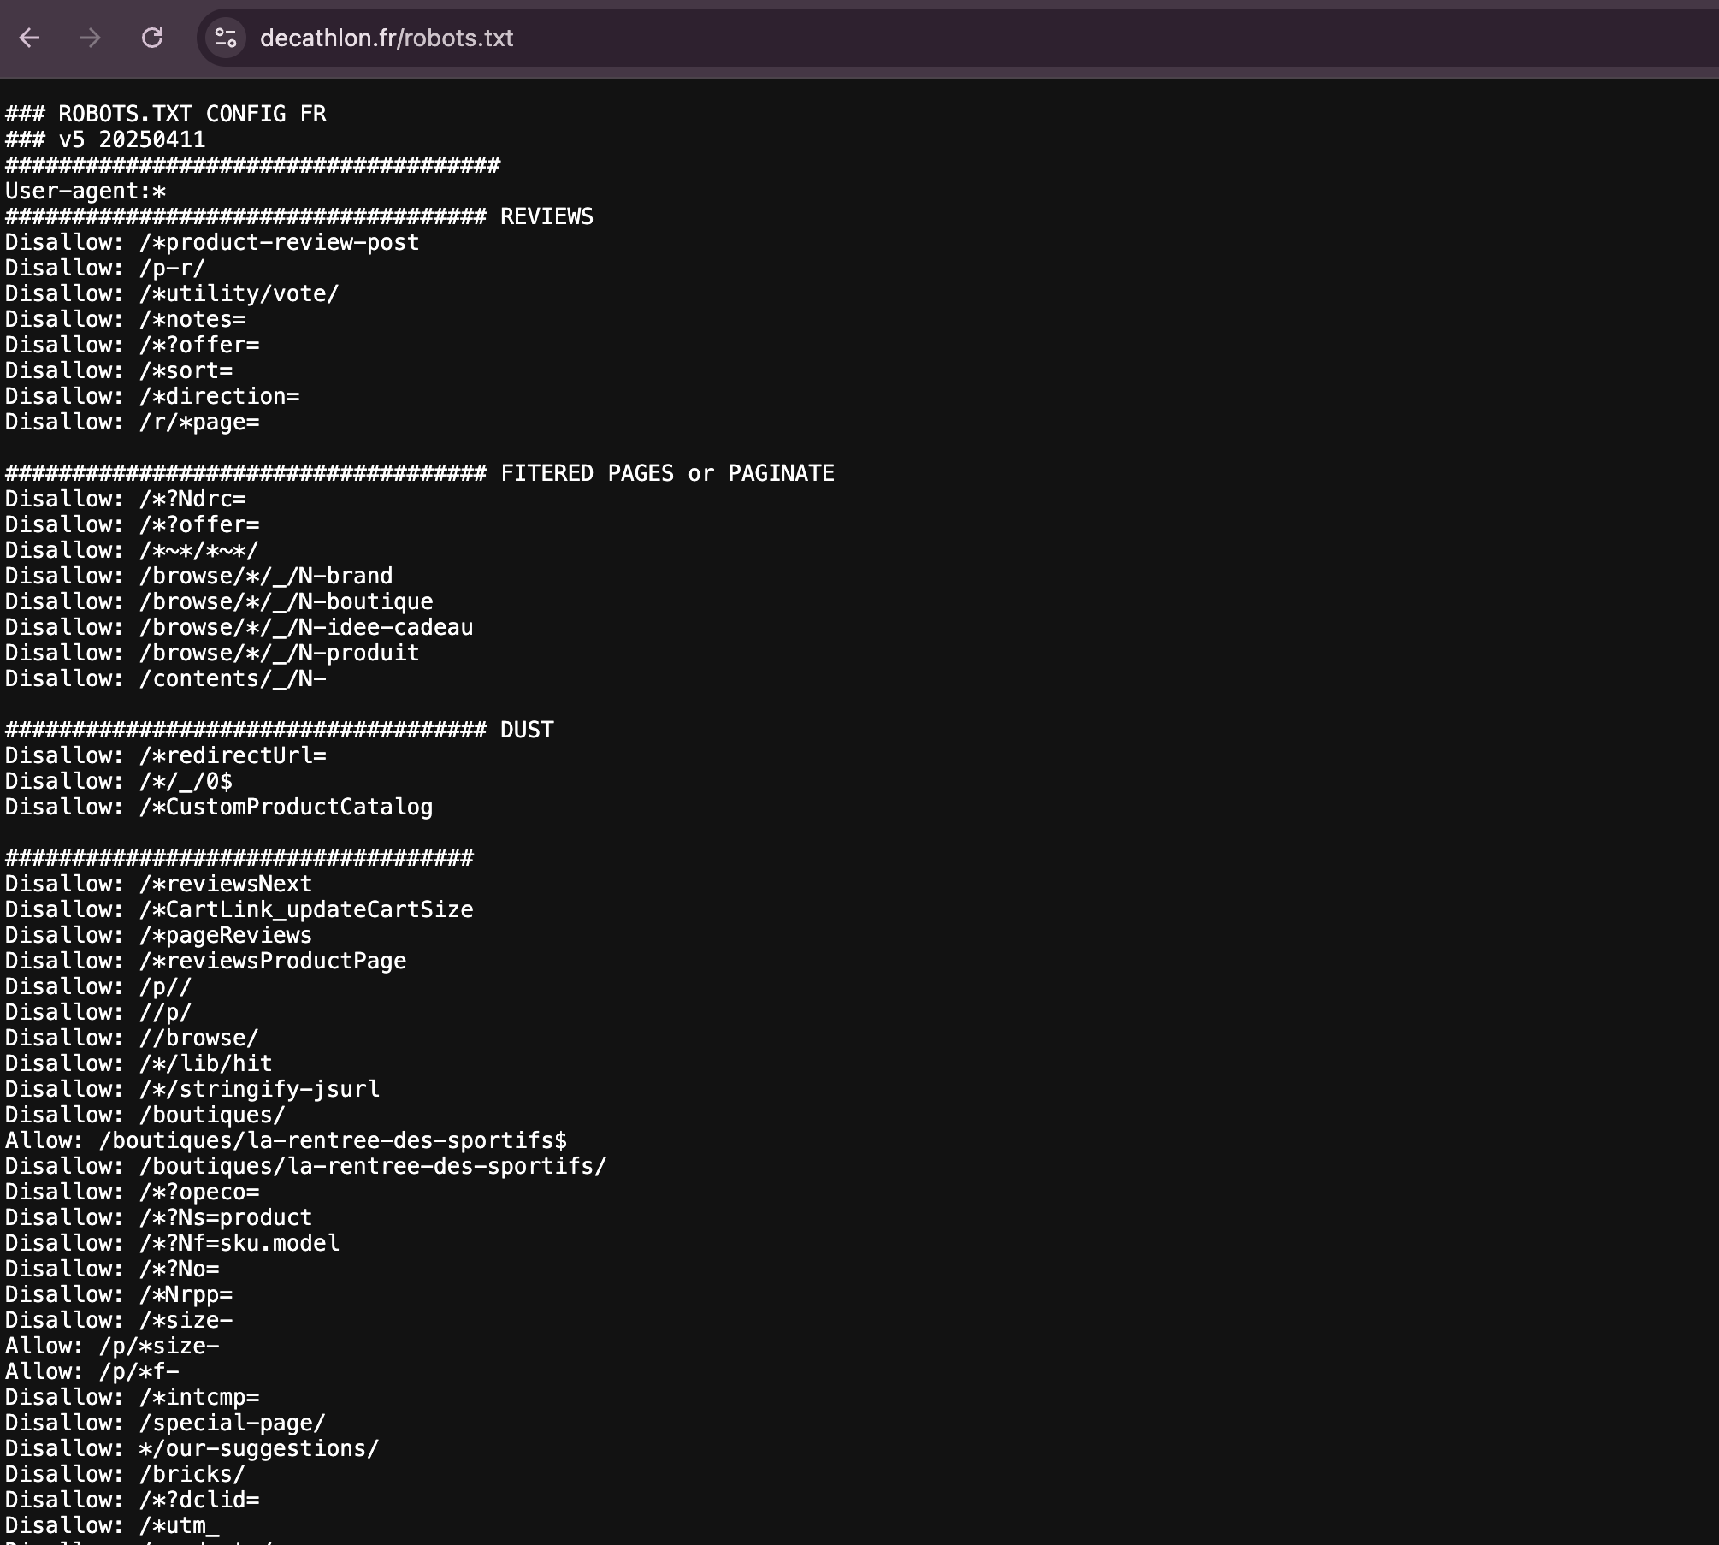Click "Disallow: /*product-review-post"

[x=212, y=242]
